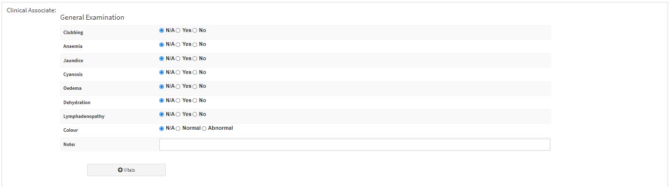Select No for Clubbing

click(194, 31)
